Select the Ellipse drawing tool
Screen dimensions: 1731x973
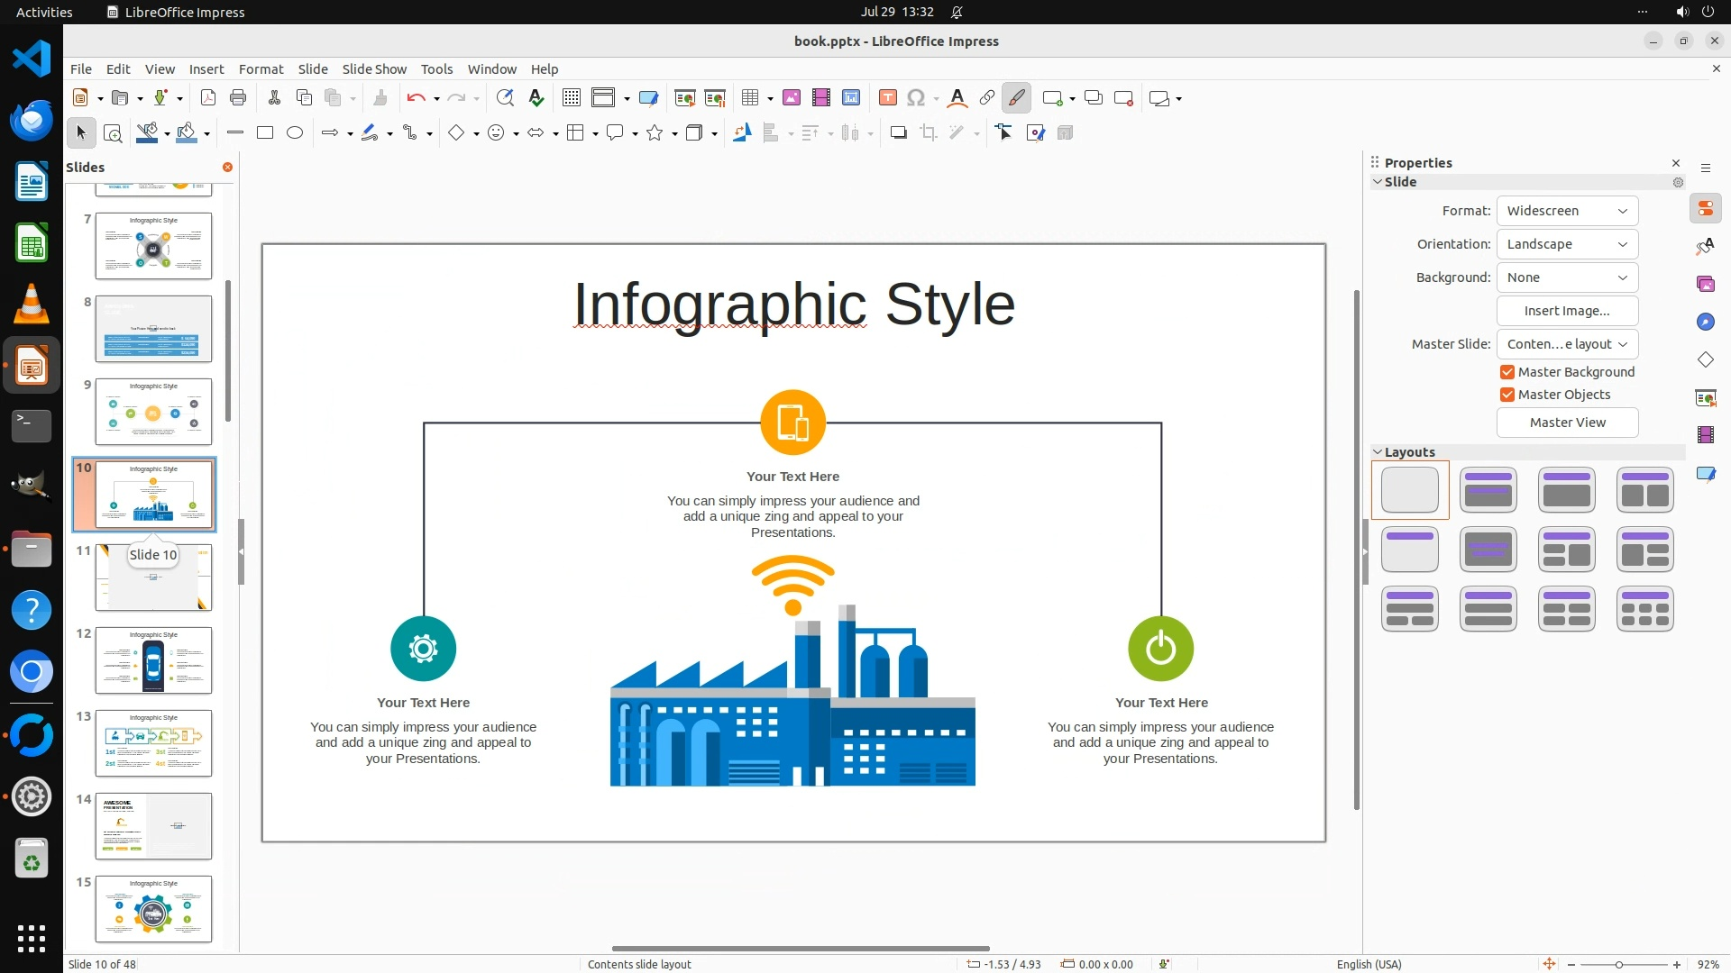click(294, 133)
